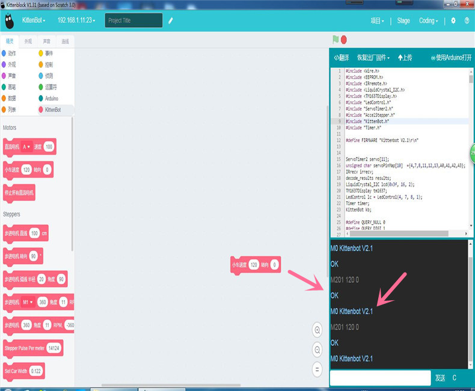Click the Project Title input field
The image size is (475, 391).
133,20
